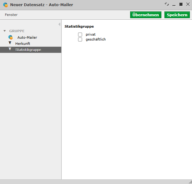Click the GRUPPE group header

pos(17,31)
